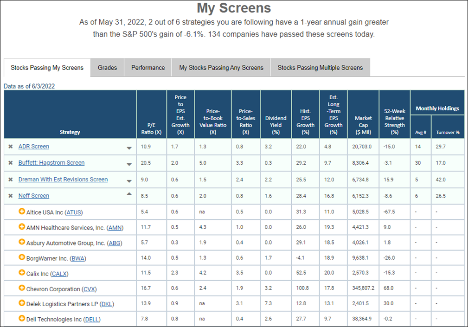
Task: Click Dreman turnover value 42.0
Action: 441,180
